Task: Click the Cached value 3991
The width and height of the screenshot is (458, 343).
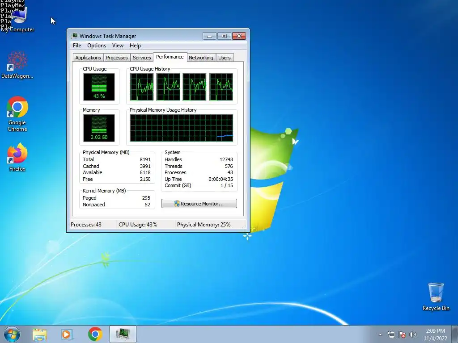Action: pyautogui.click(x=145, y=166)
